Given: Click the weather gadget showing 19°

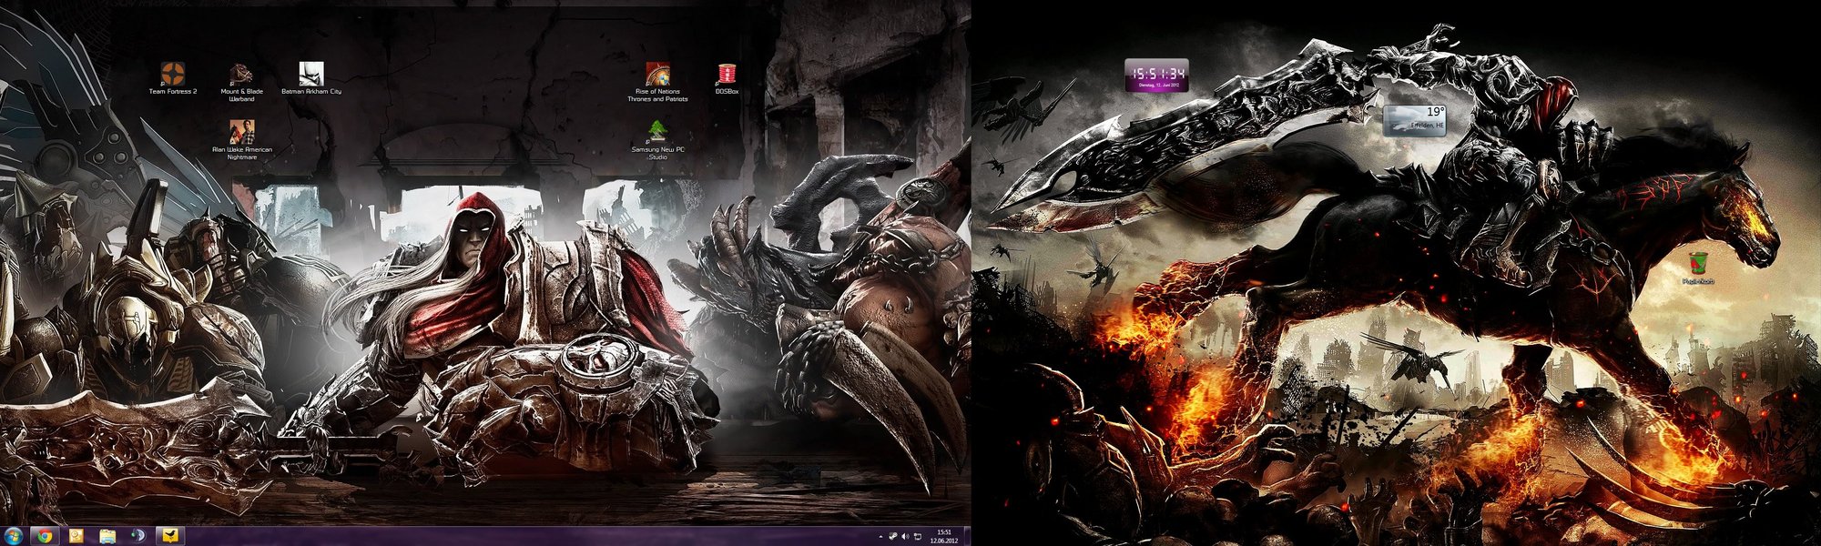Looking at the screenshot, I should pos(1414,120).
